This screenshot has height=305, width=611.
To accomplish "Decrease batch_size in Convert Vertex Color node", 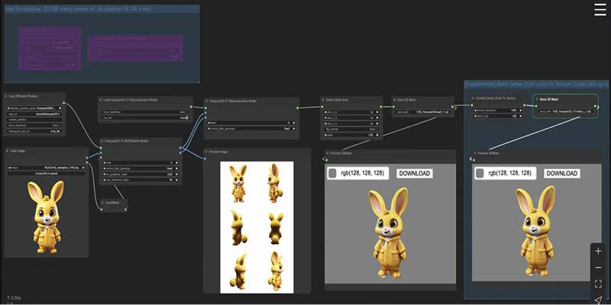I will click(x=474, y=116).
